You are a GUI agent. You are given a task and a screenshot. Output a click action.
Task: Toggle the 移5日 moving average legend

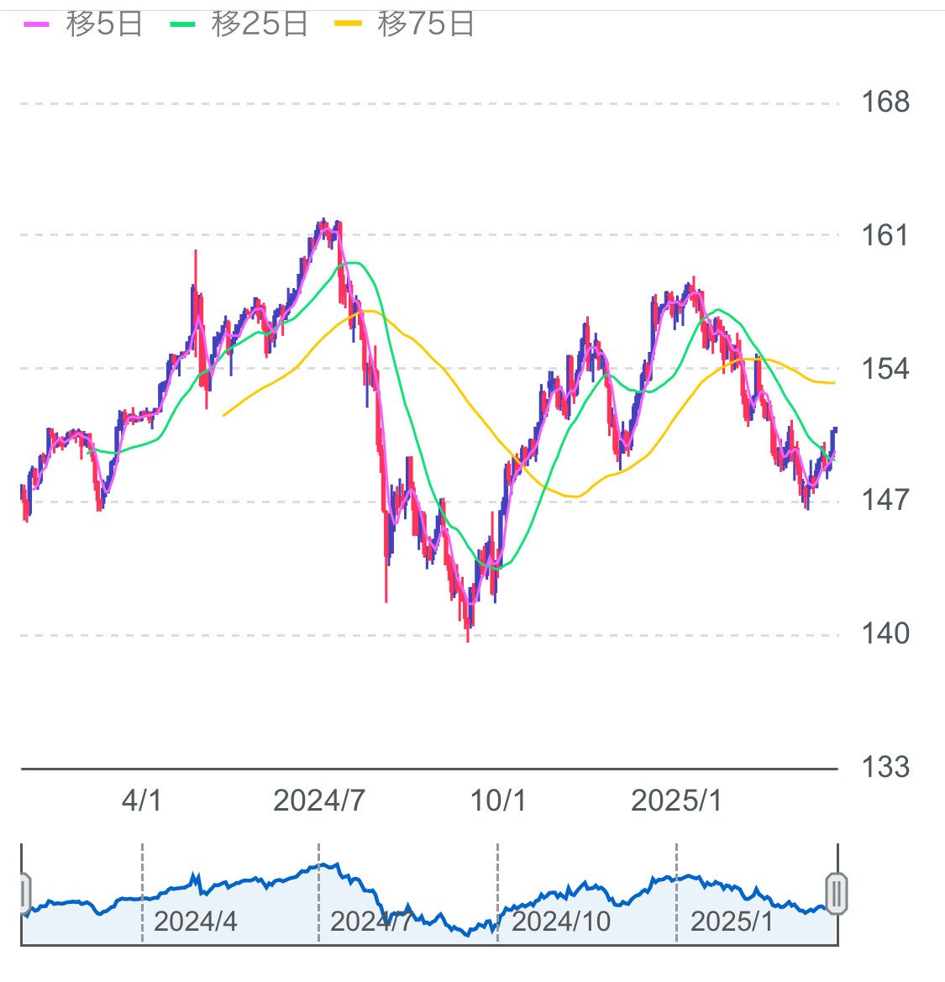pos(82,24)
